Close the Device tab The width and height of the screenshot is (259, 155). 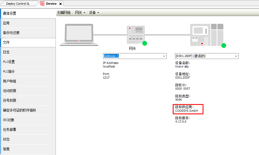pos(61,4)
